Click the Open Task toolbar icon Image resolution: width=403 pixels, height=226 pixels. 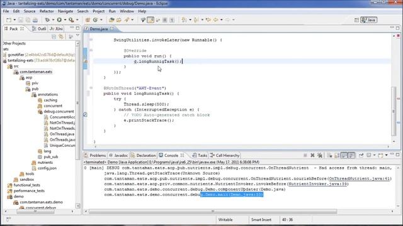[119, 19]
